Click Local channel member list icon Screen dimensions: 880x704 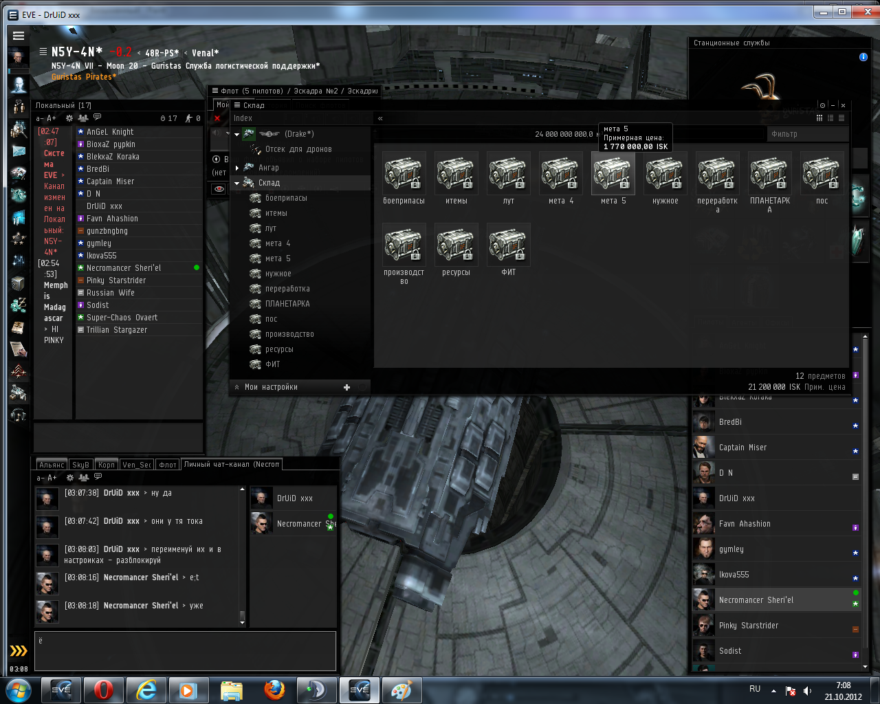tap(83, 118)
